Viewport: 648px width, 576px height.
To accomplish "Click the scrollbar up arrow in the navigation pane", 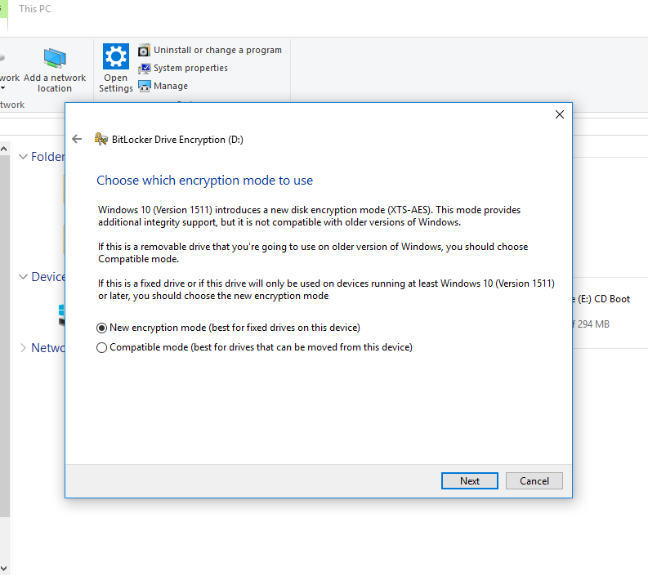I will coord(4,149).
